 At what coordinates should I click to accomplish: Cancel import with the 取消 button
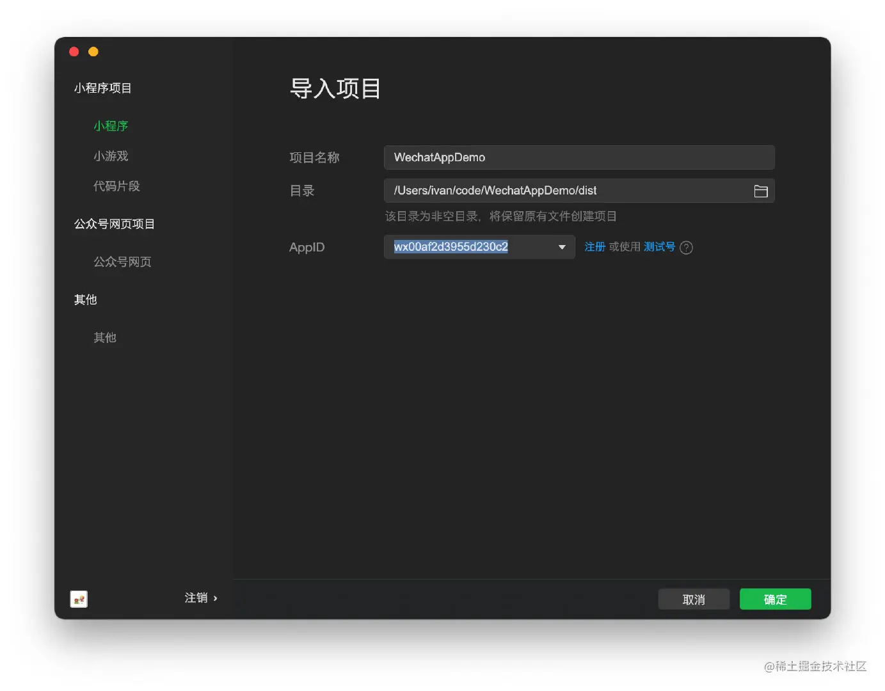(x=694, y=599)
